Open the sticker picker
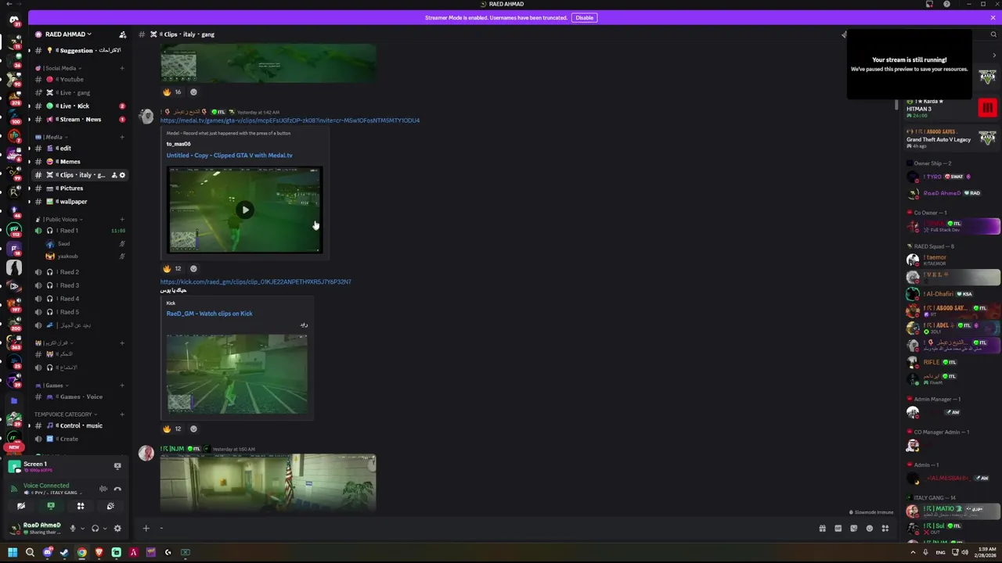 pos(853,529)
